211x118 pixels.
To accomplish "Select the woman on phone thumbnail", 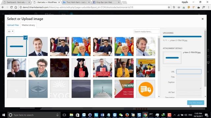I will 16,68.
